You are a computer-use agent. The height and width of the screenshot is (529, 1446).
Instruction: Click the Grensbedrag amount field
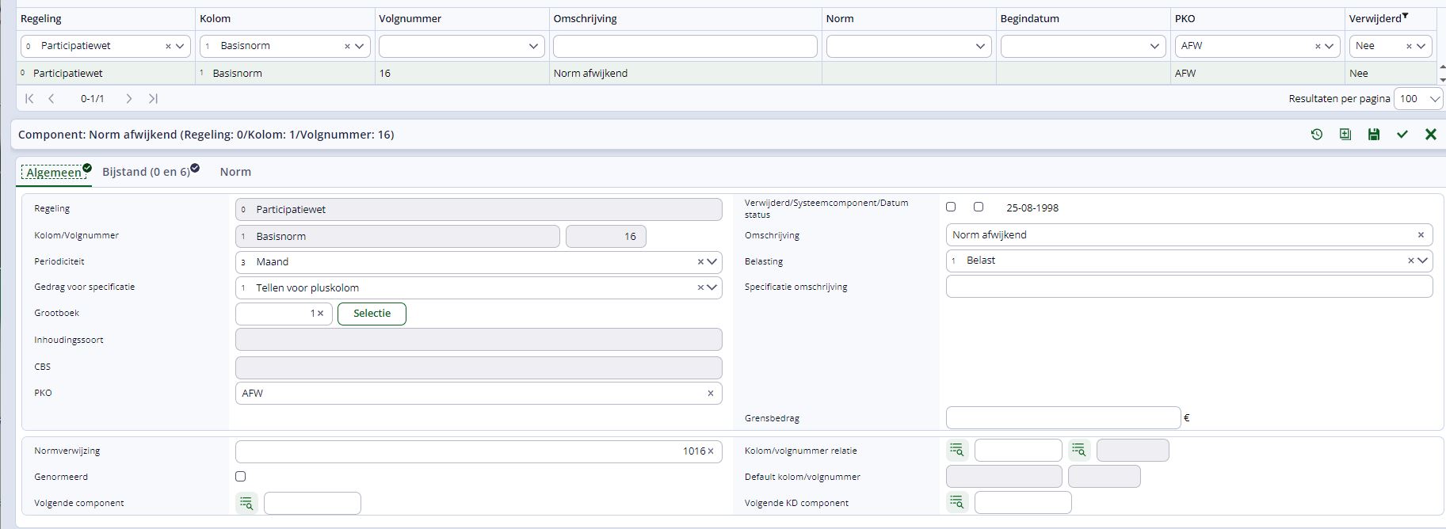point(1063,417)
